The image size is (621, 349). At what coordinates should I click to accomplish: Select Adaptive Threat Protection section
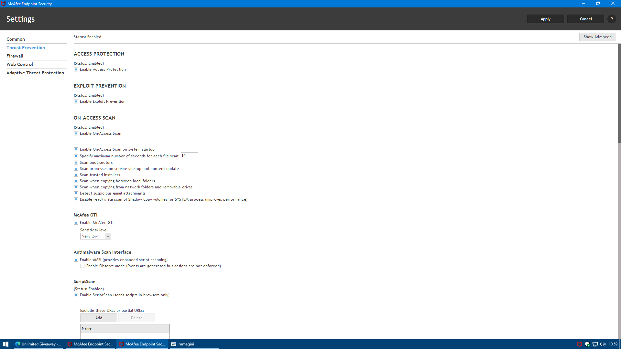point(35,73)
